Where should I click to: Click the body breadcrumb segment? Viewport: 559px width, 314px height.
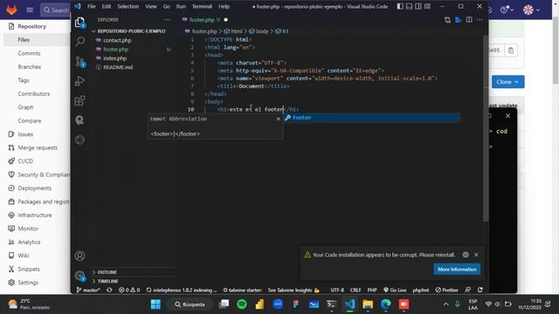click(x=259, y=31)
